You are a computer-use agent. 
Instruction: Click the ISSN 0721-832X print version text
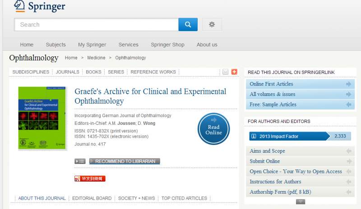coord(106,131)
